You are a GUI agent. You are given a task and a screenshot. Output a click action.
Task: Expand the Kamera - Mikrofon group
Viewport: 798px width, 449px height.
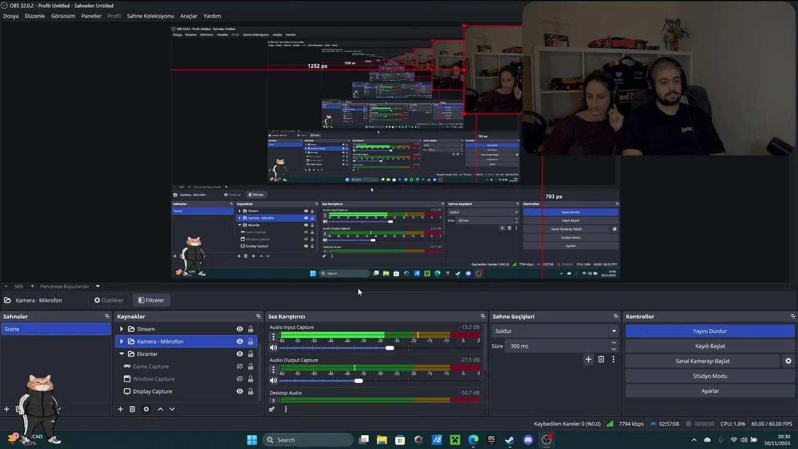122,341
